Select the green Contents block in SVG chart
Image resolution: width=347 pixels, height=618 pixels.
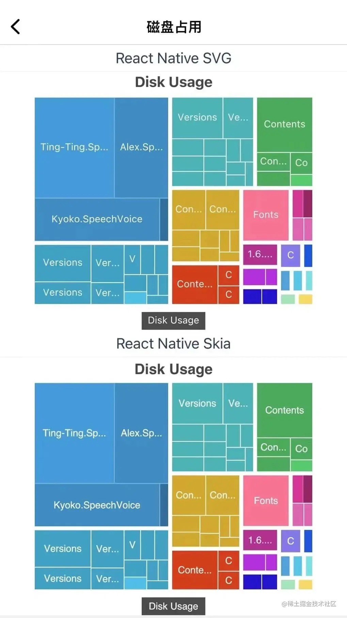click(284, 124)
